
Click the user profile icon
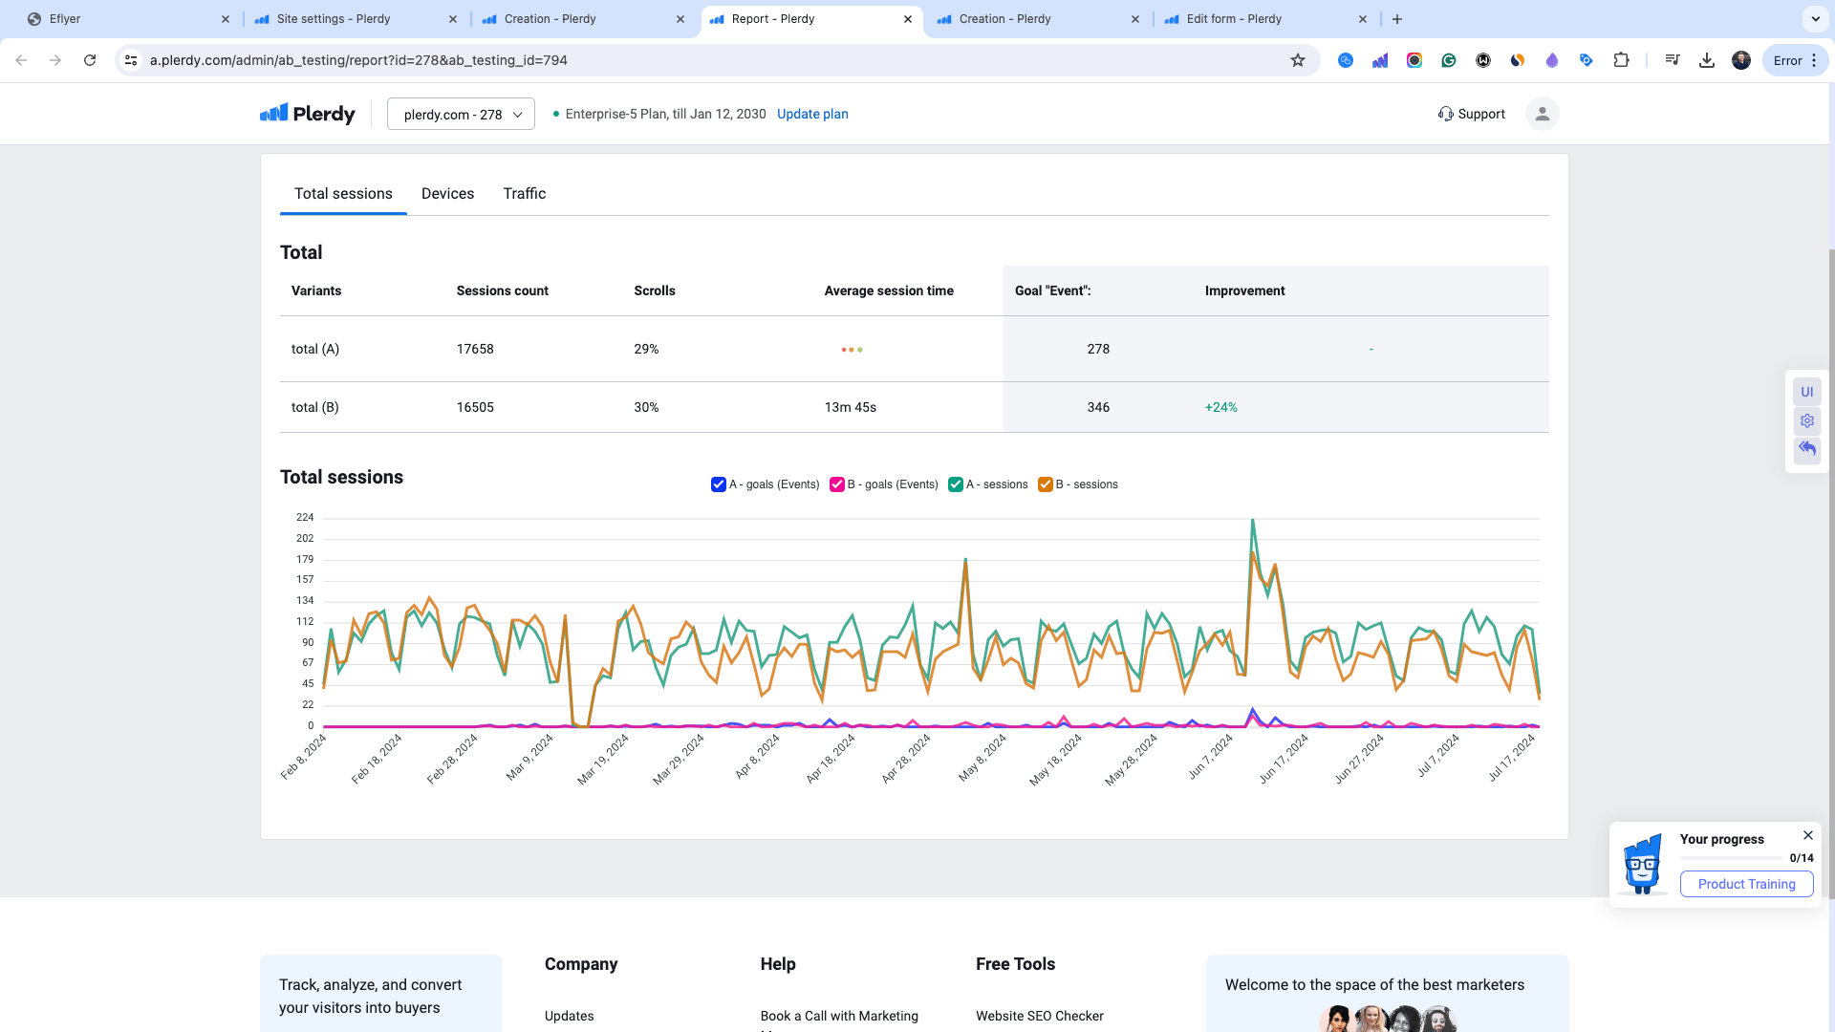(1543, 114)
